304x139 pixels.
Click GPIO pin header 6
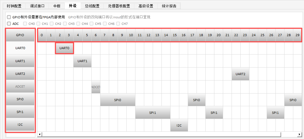[96, 35]
